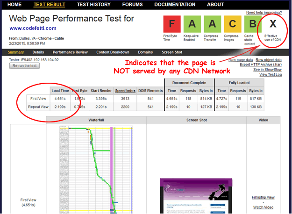Open the ABOUT page
Image resolution: width=292 pixels, height=214 pixels.
coord(215,5)
